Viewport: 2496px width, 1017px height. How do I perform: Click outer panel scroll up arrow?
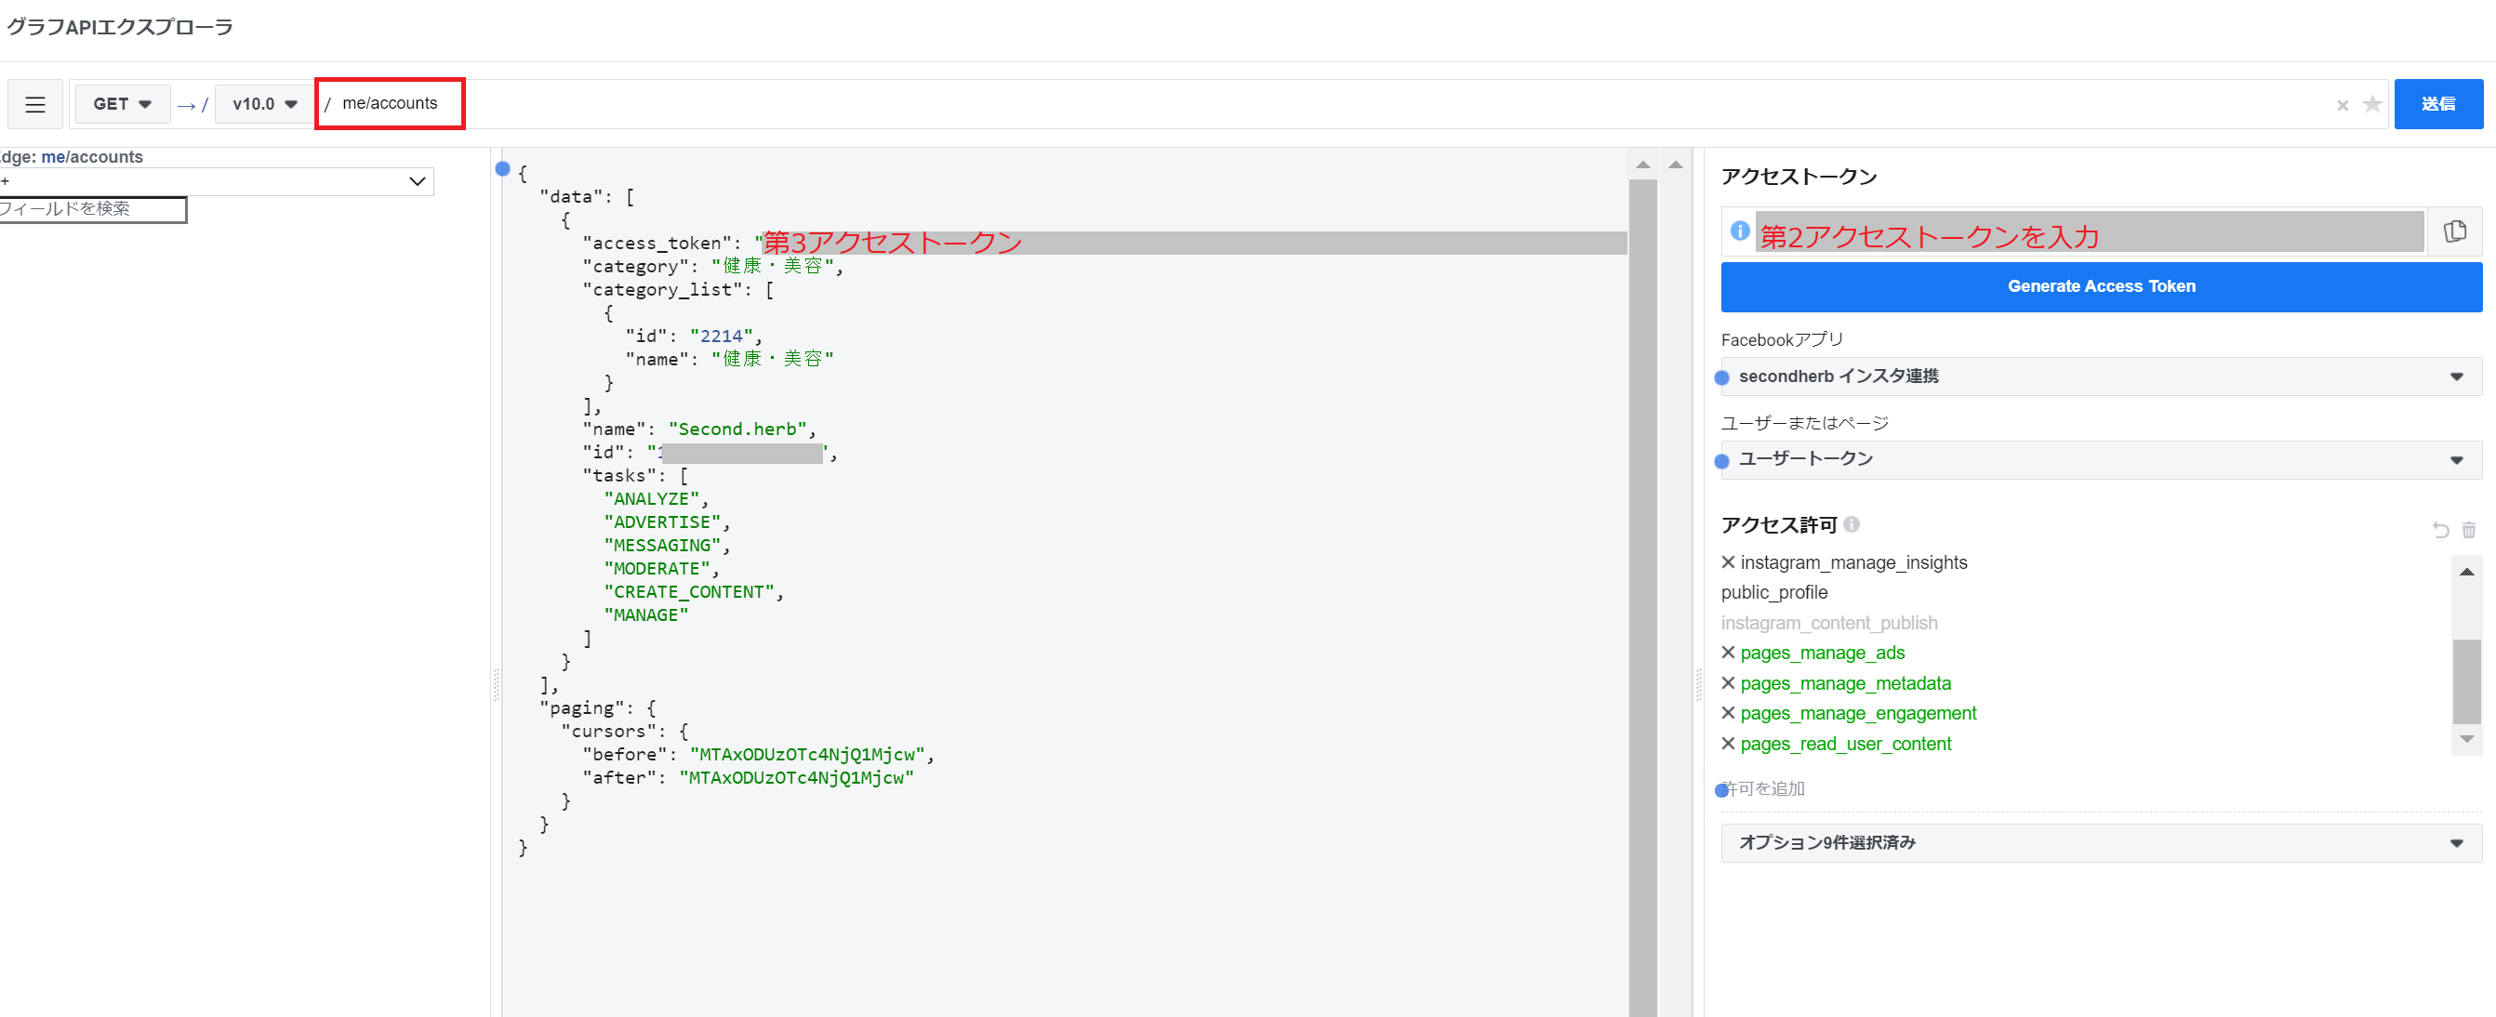1675,165
